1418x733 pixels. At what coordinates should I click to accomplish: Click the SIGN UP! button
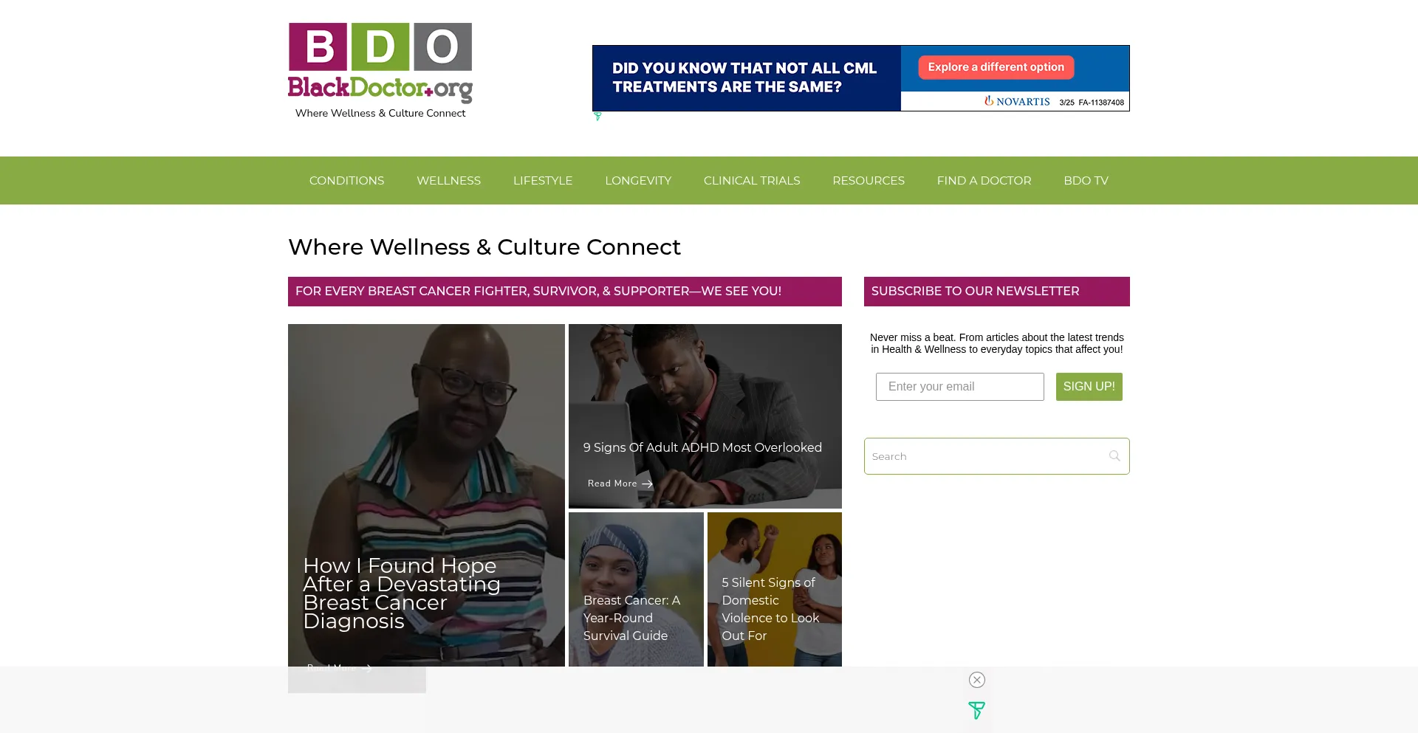click(x=1089, y=387)
